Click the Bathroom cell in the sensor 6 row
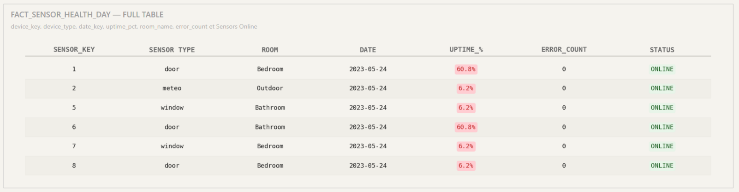This screenshot has height=192, width=739. coord(270,127)
